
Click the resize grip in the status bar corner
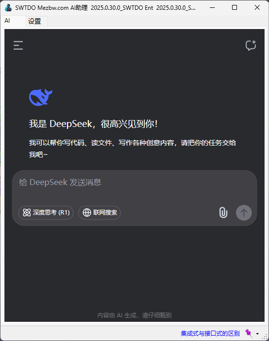(x=265, y=337)
